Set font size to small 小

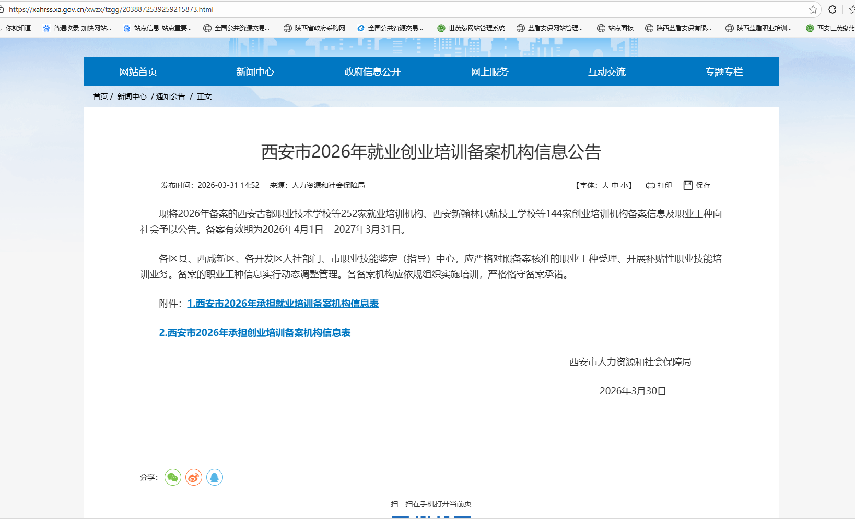click(x=624, y=185)
